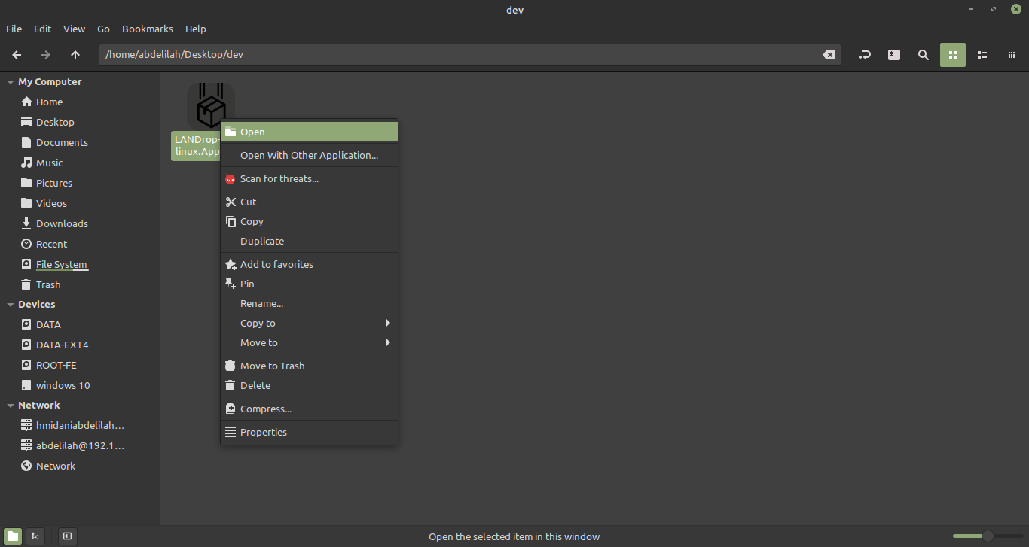
Task: Adjust the zoom level slider
Action: 987,536
